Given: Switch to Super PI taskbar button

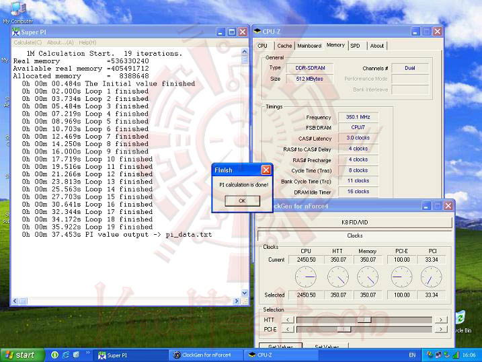Looking at the screenshot, I should (x=130, y=355).
